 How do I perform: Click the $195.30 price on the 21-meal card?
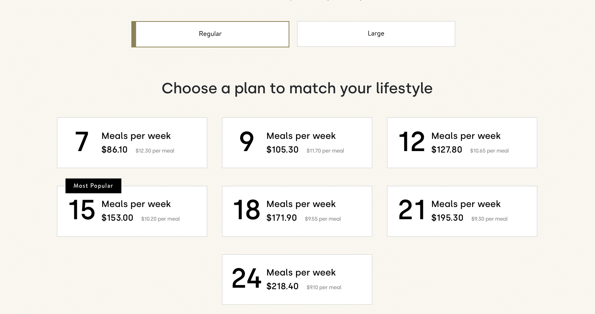click(x=447, y=218)
